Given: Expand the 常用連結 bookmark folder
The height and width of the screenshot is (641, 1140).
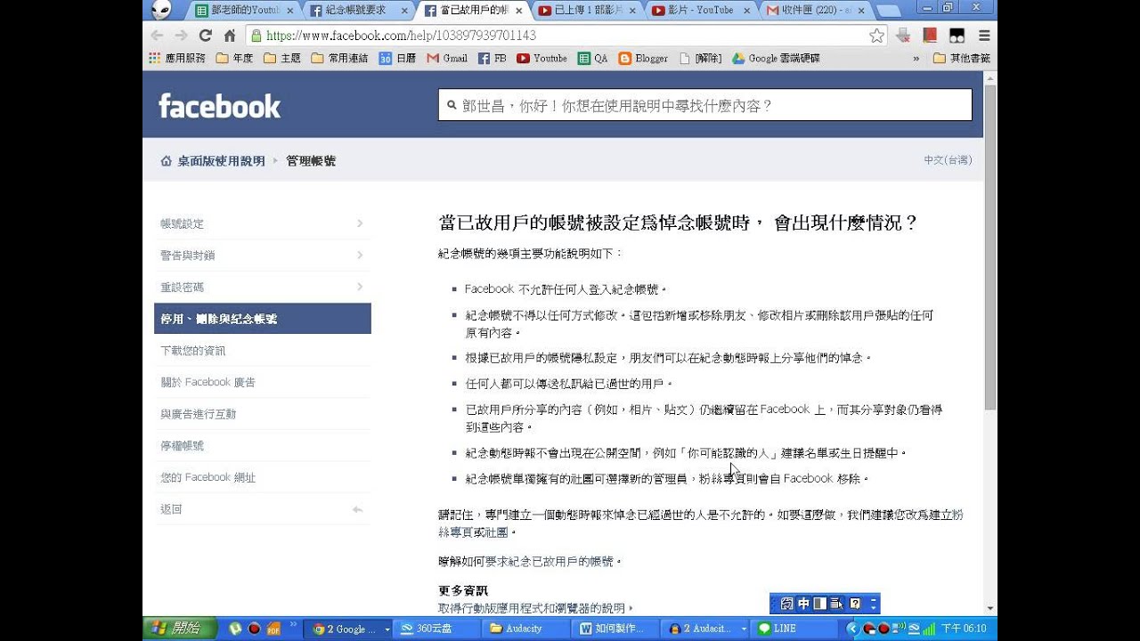Looking at the screenshot, I should pyautogui.click(x=339, y=58).
